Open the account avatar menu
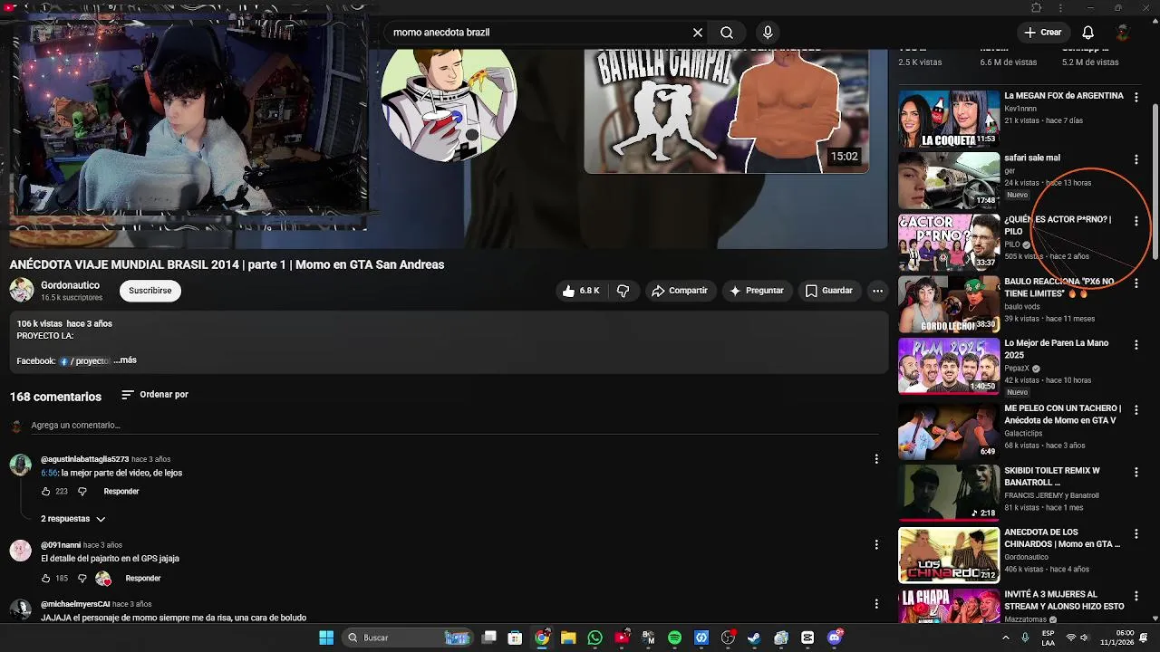The width and height of the screenshot is (1160, 652). (x=1123, y=33)
